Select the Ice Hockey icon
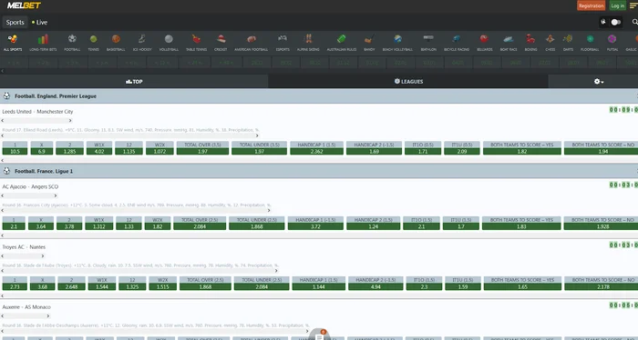The width and height of the screenshot is (638, 340). coord(142,42)
